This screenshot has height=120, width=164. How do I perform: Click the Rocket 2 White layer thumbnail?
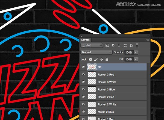click(x=92, y=104)
